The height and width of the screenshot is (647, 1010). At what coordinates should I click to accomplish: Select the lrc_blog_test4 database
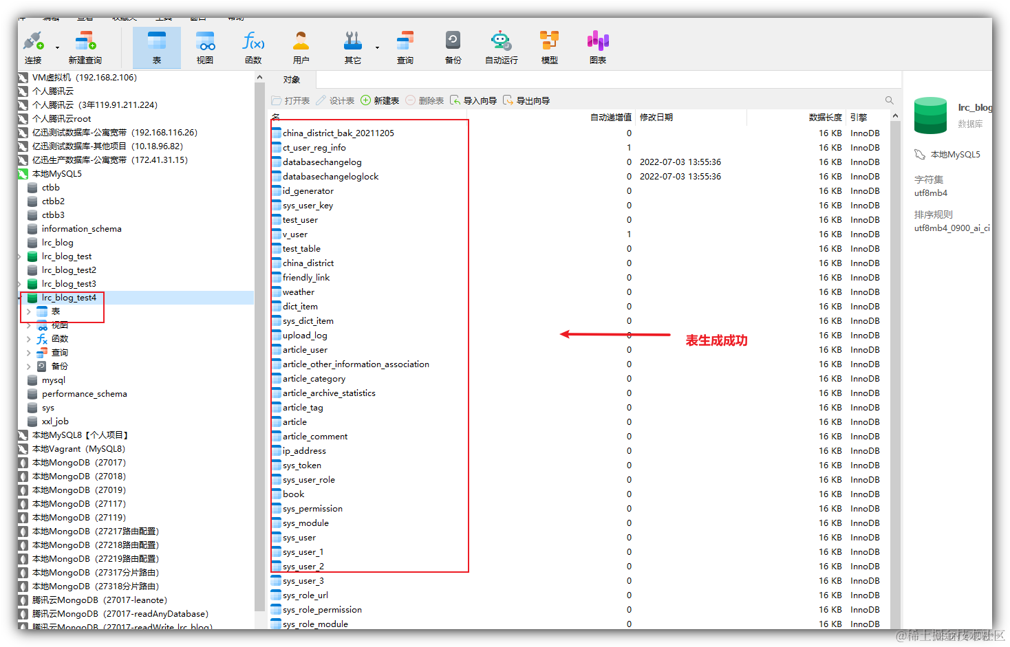(69, 298)
